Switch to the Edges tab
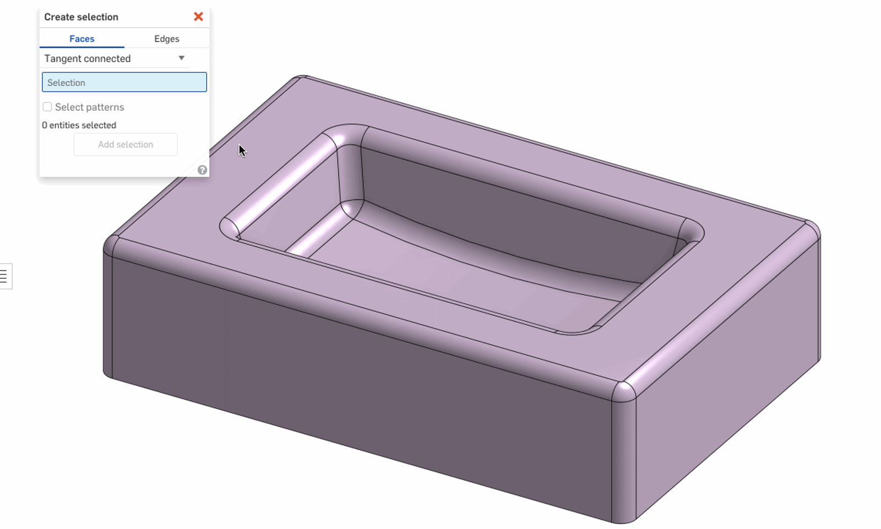This screenshot has height=529, width=881. pyautogui.click(x=166, y=39)
